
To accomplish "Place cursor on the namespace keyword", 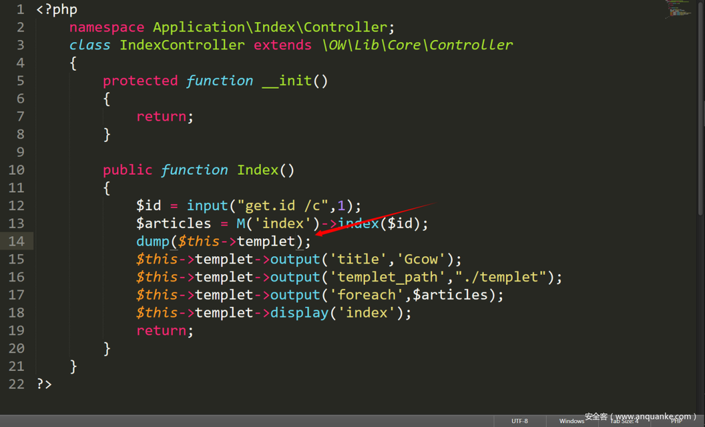I will point(107,28).
